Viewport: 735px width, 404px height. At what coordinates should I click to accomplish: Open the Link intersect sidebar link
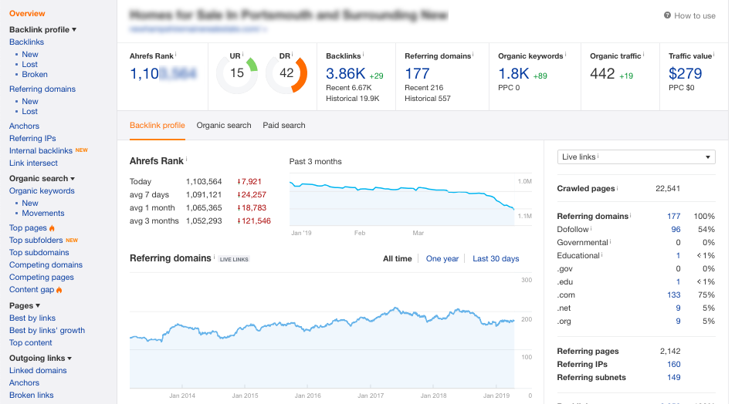[x=33, y=163]
